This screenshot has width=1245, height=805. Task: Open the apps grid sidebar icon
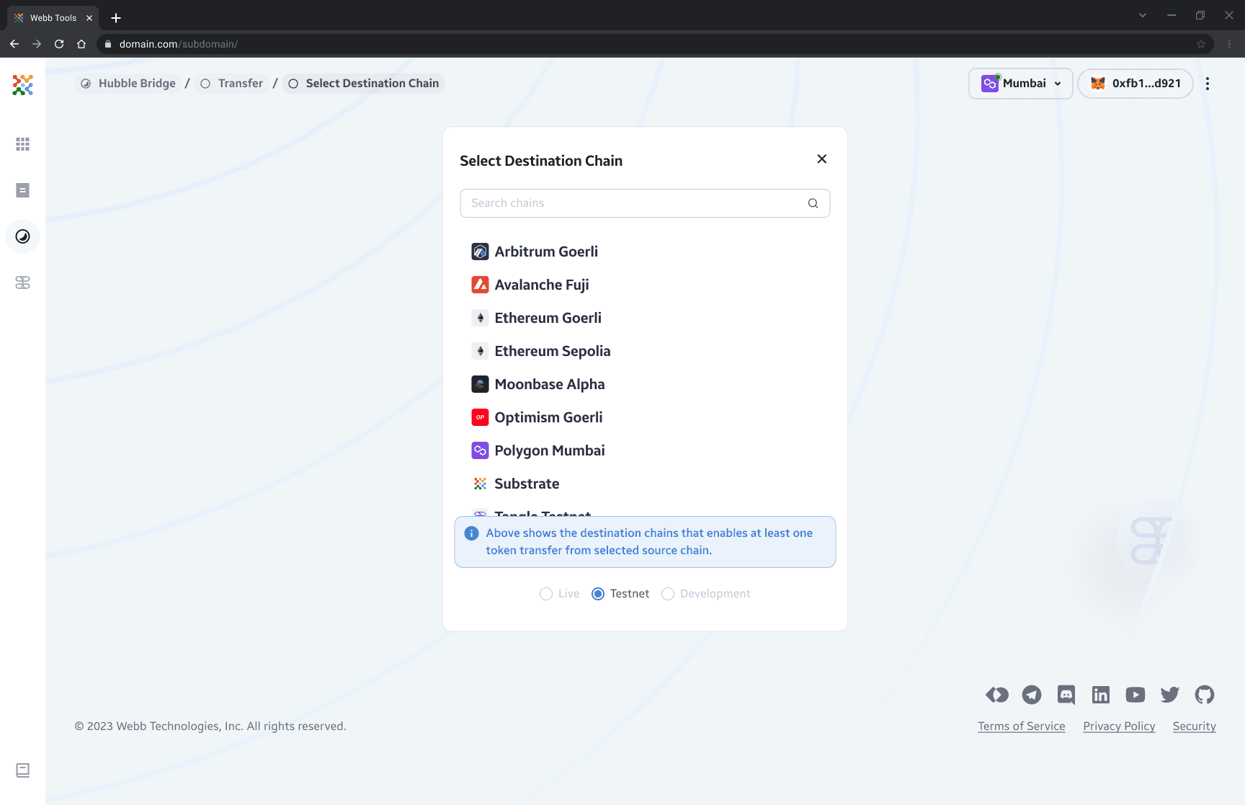point(22,144)
